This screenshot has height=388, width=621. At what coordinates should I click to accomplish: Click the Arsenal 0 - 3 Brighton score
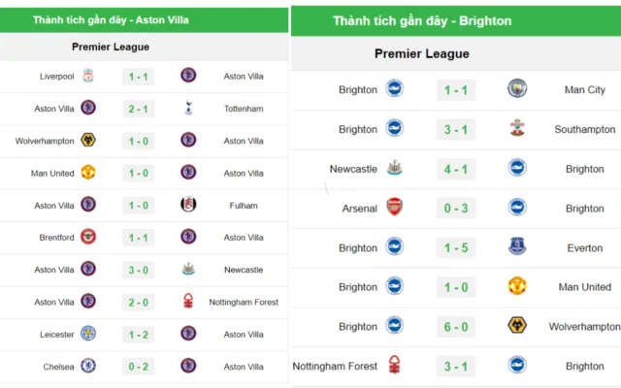(x=455, y=209)
